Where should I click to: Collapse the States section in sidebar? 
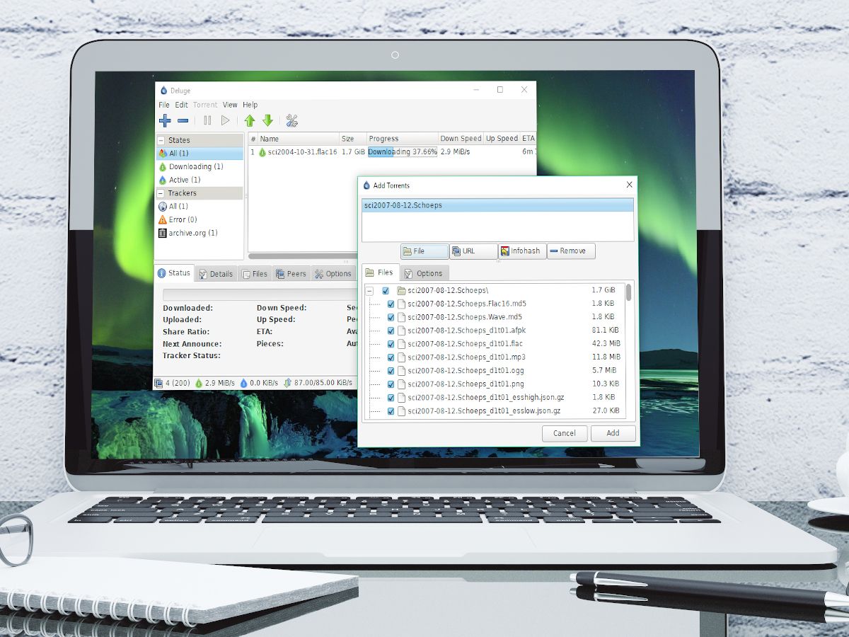[162, 140]
